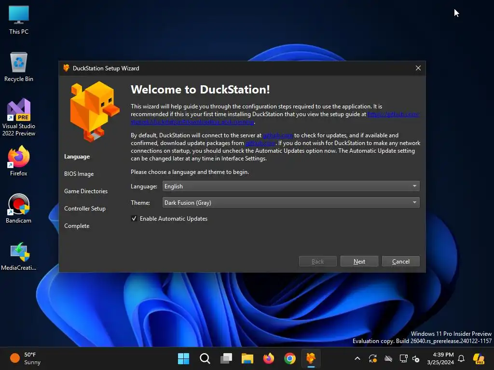Viewport: 494px width, 370px height.
Task: Open the setup guide github link
Action: pyautogui.click(x=393, y=114)
